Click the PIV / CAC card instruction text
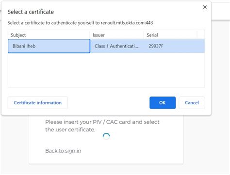 point(102,126)
